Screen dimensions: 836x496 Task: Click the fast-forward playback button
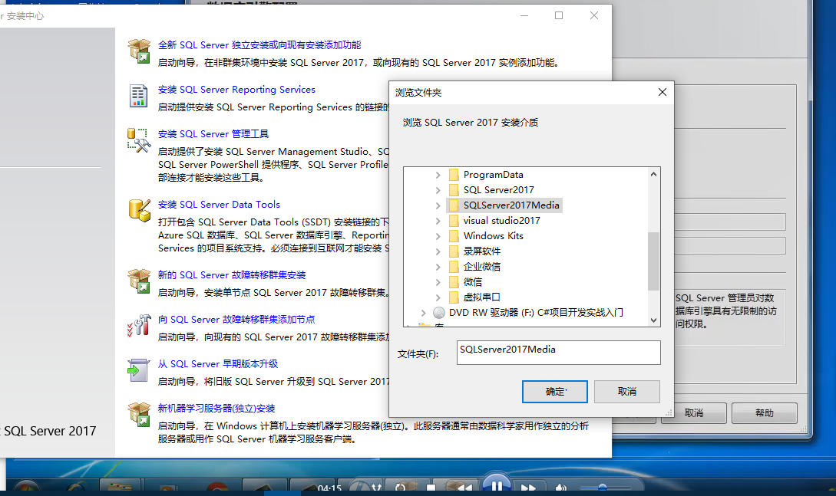(x=528, y=488)
